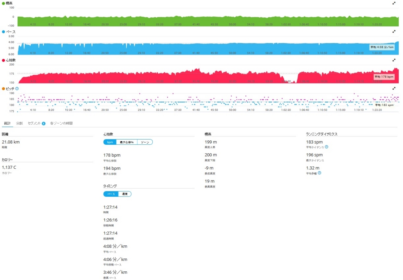Viewport: 403px width, 280px height.
Task: Click the 平均:178 bpm chart label
Action: point(384,77)
